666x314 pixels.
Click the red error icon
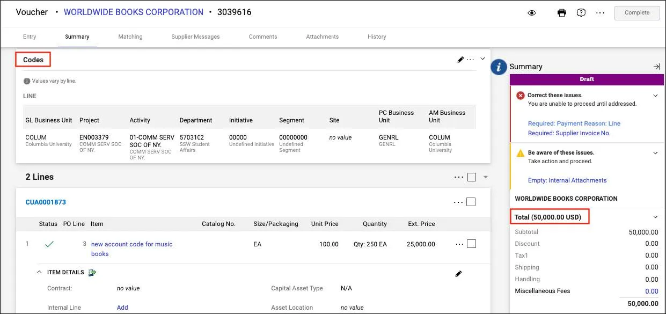(521, 96)
